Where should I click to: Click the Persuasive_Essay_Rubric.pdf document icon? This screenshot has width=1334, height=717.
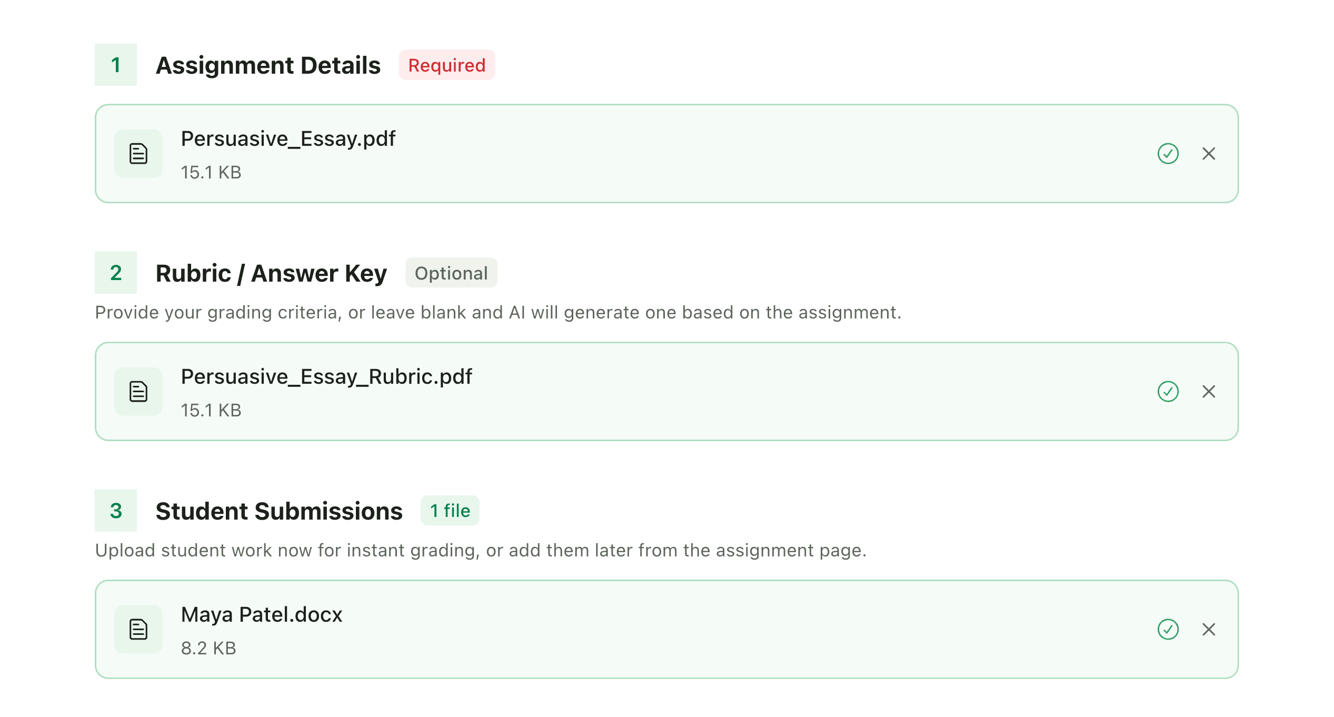(138, 391)
